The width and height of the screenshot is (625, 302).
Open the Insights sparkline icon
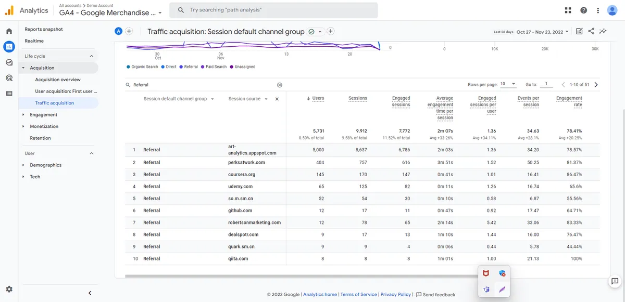click(603, 31)
